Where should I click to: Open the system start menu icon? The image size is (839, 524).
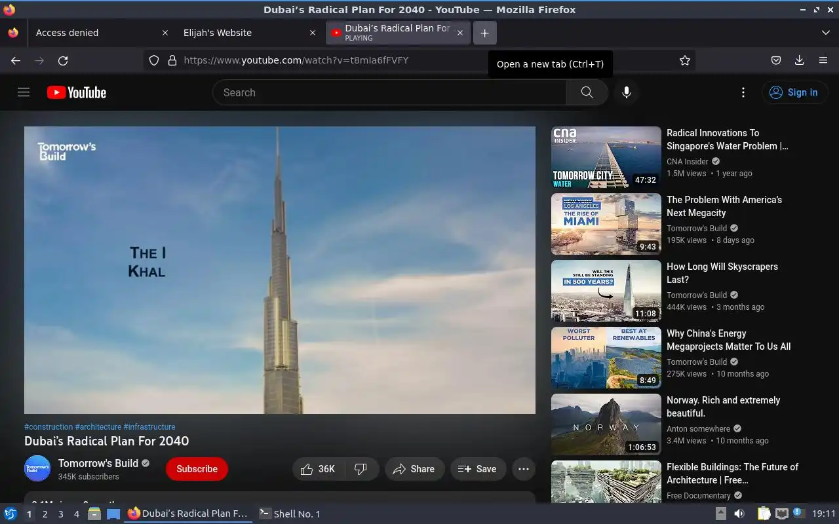tap(10, 514)
